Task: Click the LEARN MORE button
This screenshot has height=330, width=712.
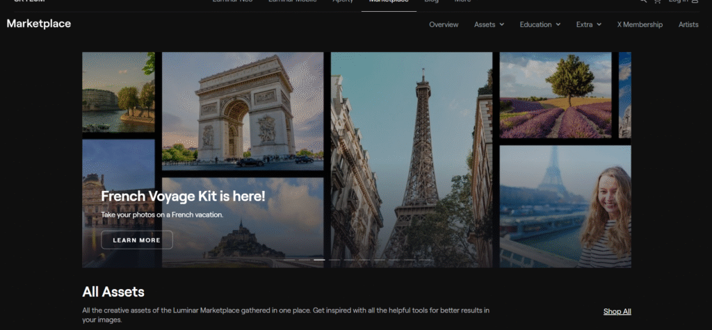Action: (x=137, y=240)
